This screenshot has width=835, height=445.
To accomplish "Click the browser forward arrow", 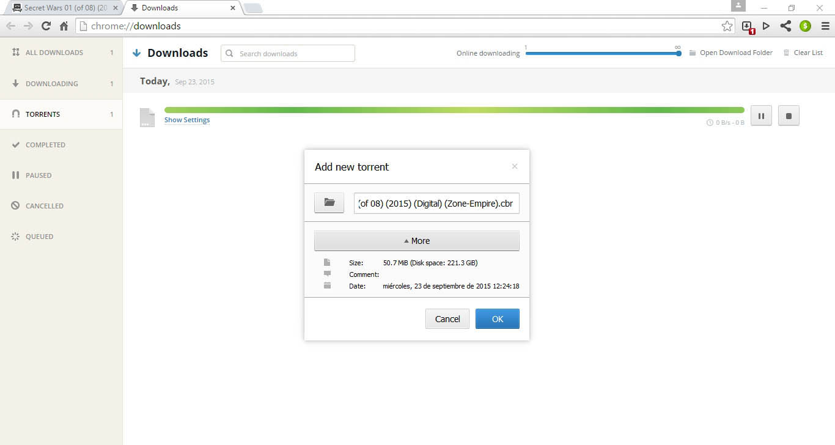I will [x=28, y=26].
